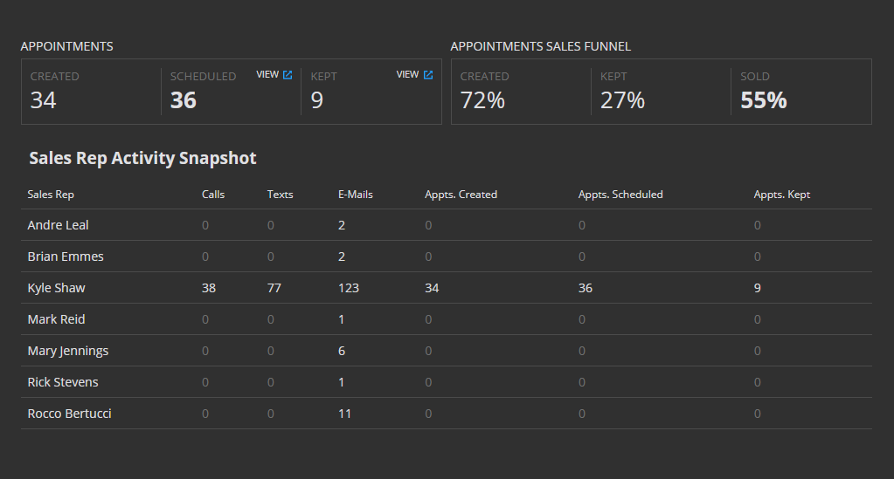Screen dimensions: 894x479
Task: Click the Appts. Scheduled column header
Action: tap(620, 195)
